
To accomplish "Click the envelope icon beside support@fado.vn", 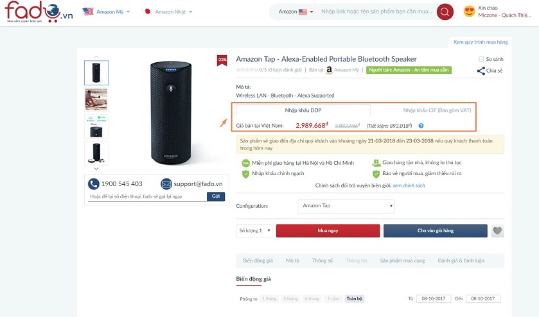I will click(166, 184).
